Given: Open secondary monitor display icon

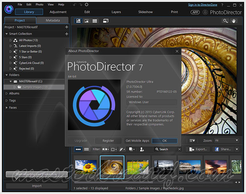Looking at the screenshot, I should click(106, 21).
